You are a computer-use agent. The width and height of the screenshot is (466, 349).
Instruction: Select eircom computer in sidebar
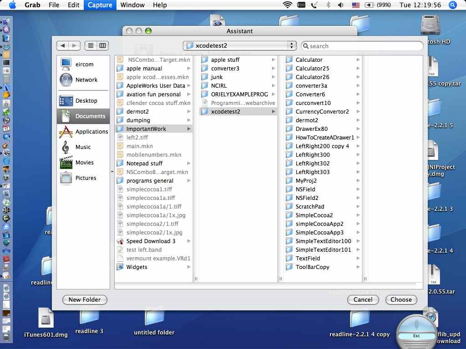(83, 64)
